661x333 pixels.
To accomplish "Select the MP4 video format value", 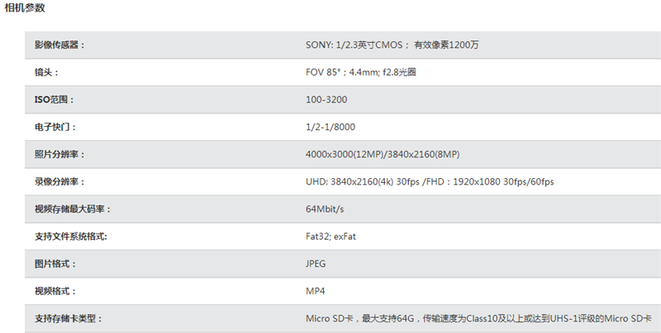I will [315, 291].
